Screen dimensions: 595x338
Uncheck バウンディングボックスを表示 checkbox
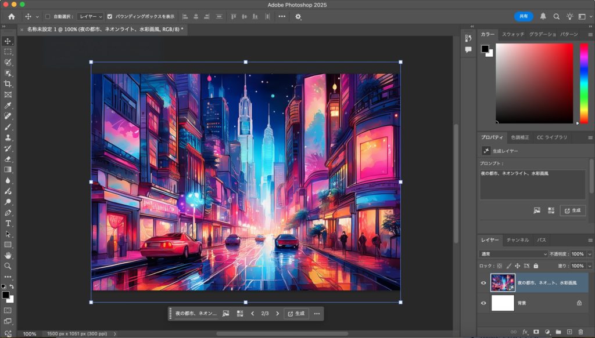[110, 17]
